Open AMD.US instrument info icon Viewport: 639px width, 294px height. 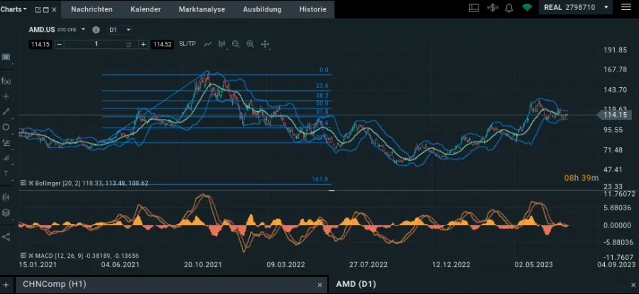[94, 30]
